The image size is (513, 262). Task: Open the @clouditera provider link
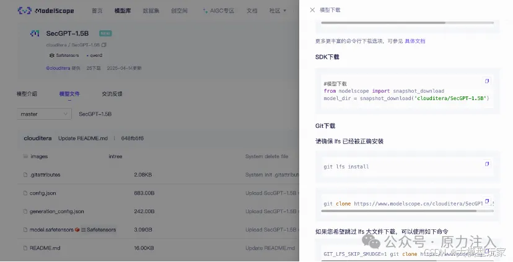[58, 68]
